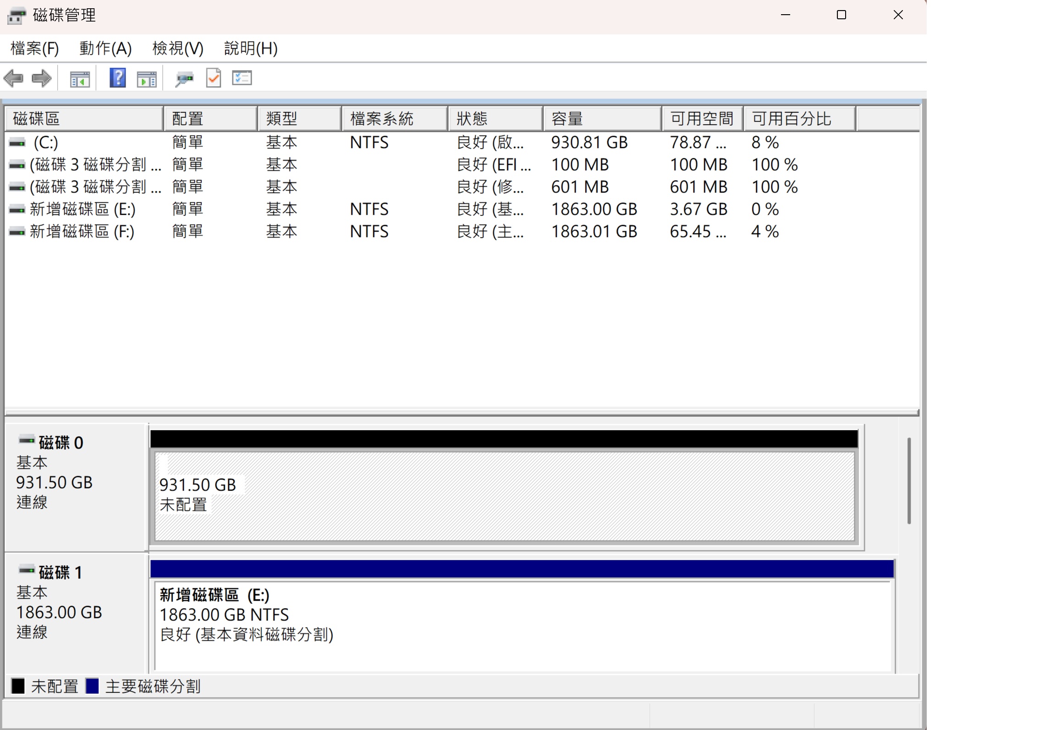Image resolution: width=1056 pixels, height=730 pixels.
Task: Sort by 容量 column header
Action: (x=603, y=119)
